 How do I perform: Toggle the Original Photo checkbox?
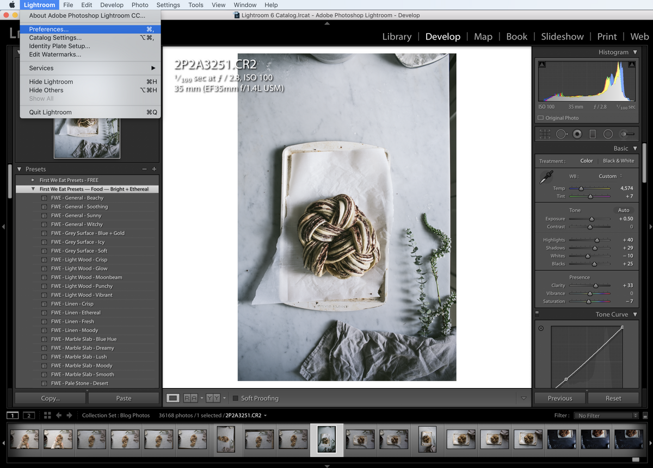coord(540,118)
